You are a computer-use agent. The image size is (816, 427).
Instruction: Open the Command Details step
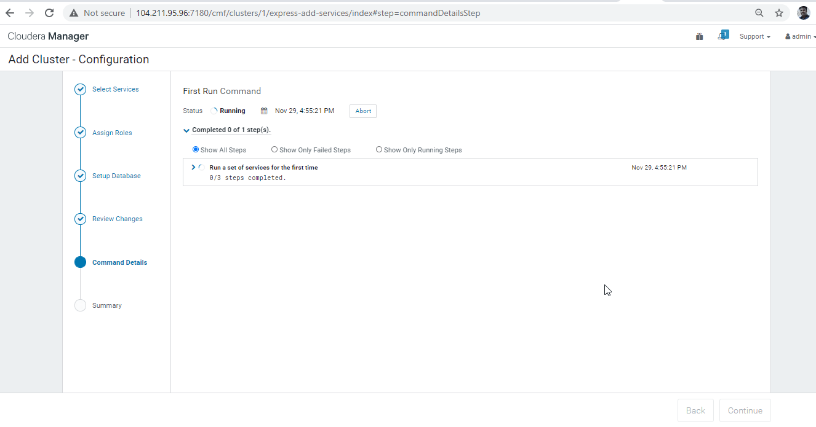120,262
